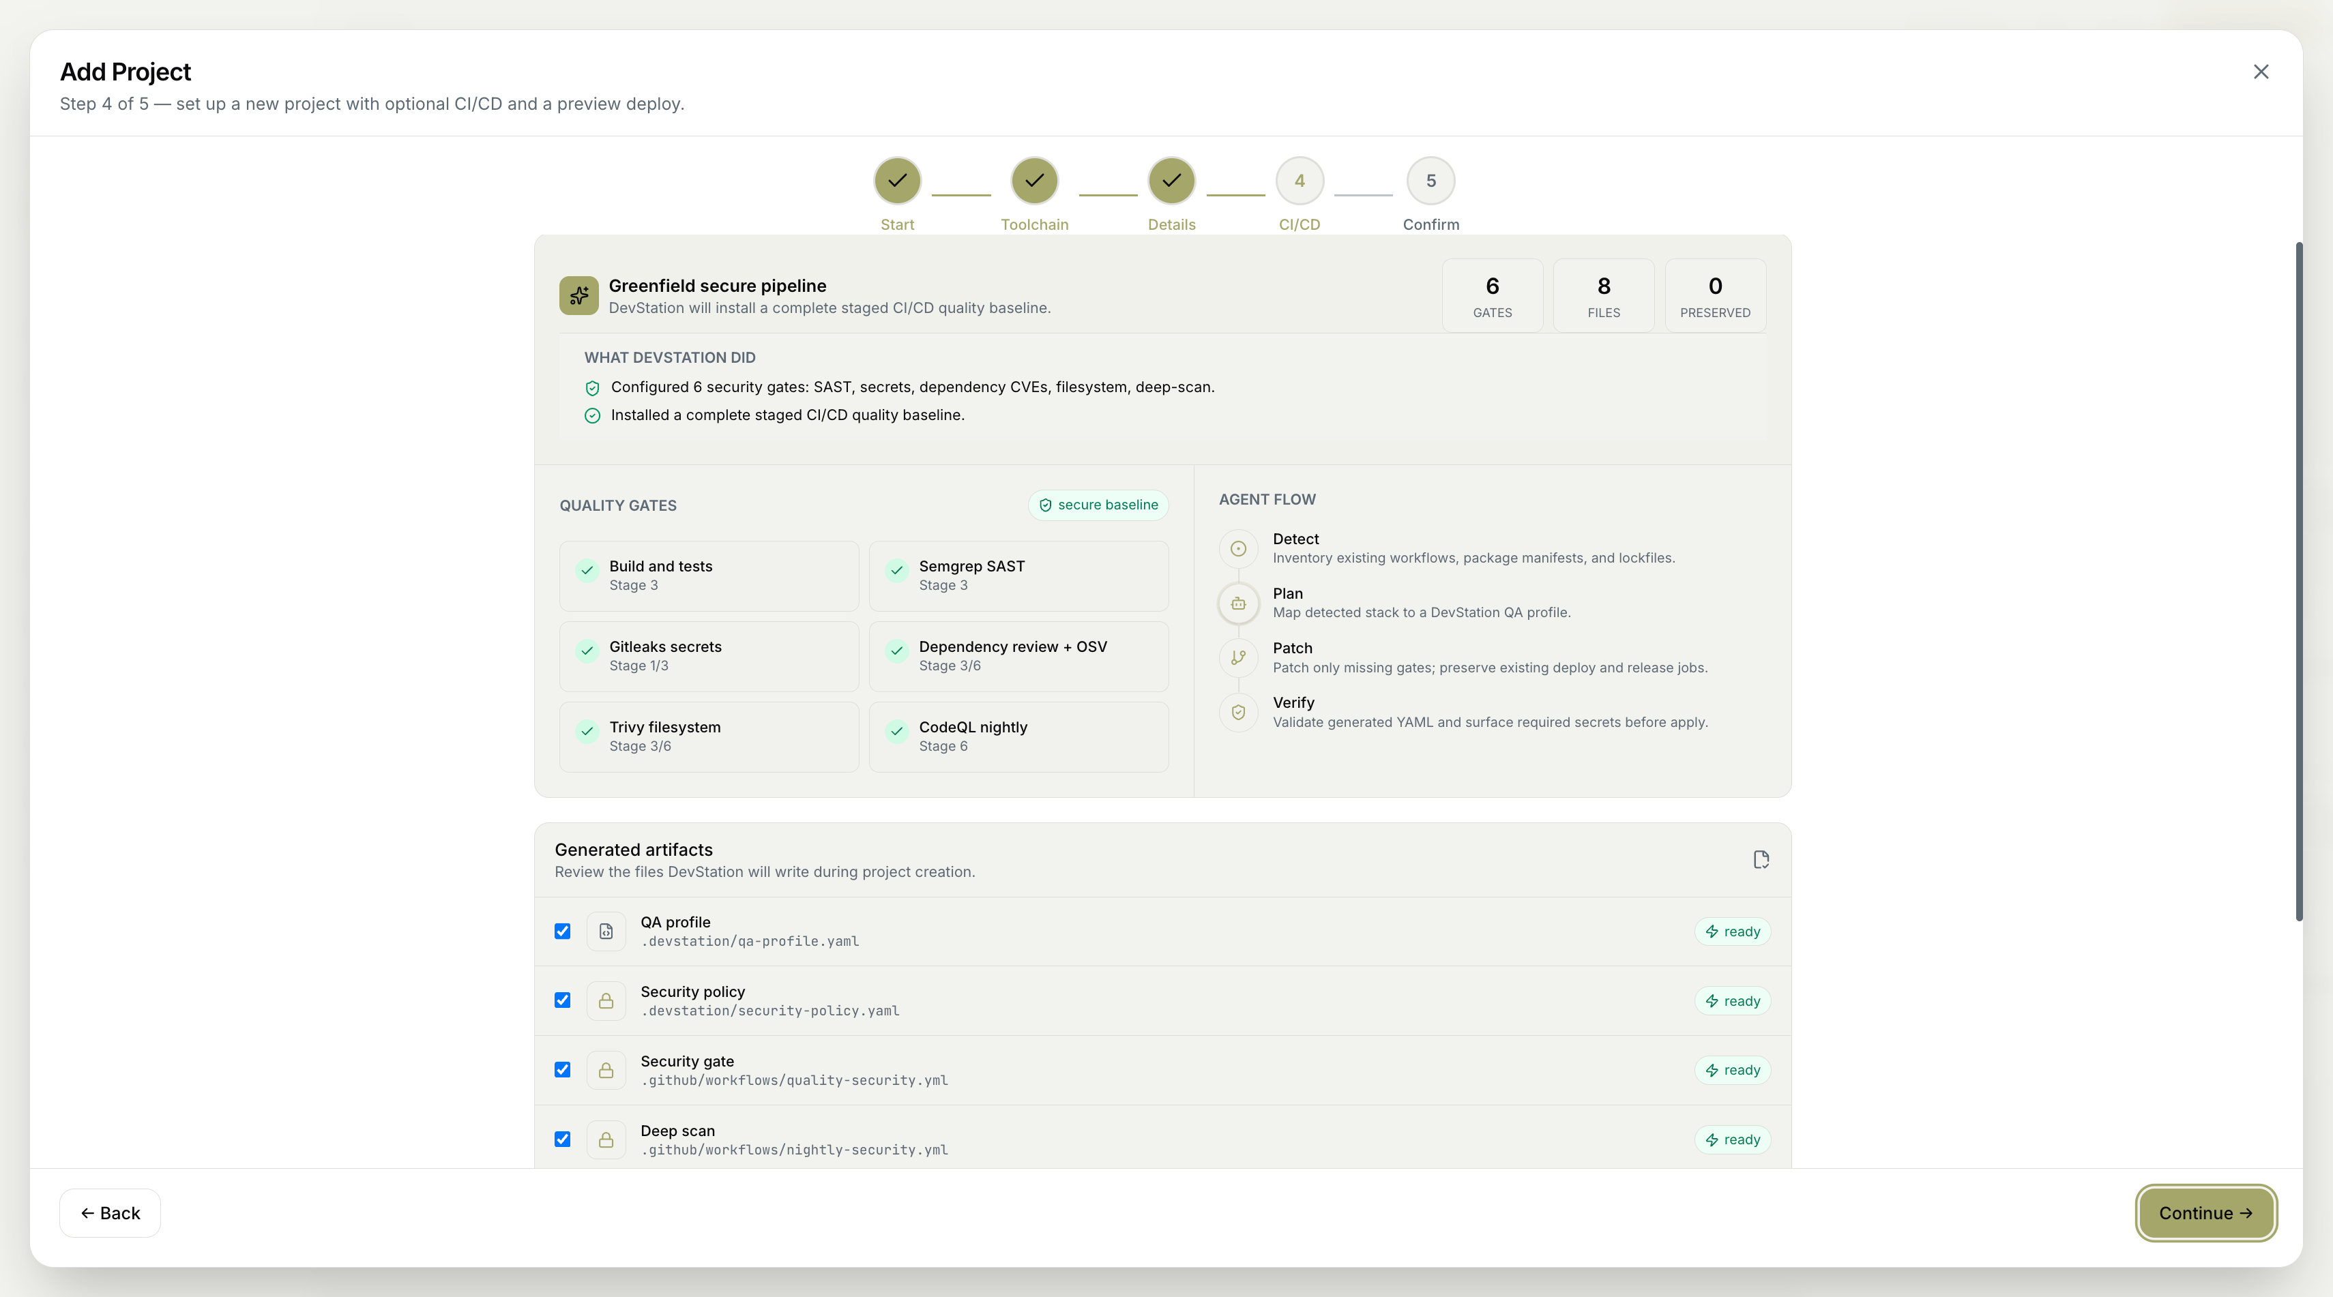Click the path .devstation/qa-profile.yaml
This screenshot has height=1297, width=2333.
pyautogui.click(x=750, y=941)
